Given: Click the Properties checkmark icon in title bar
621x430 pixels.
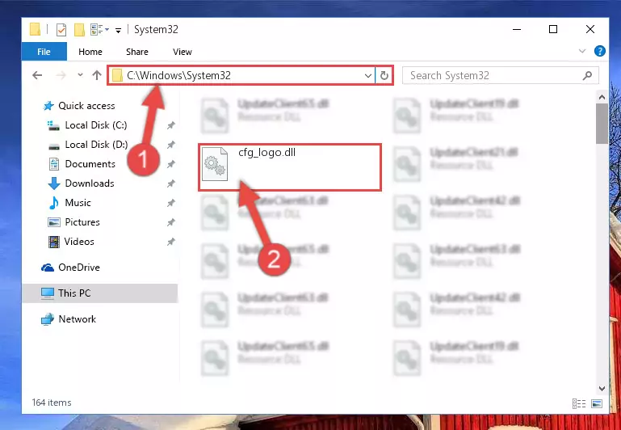Looking at the screenshot, I should pos(61,30).
